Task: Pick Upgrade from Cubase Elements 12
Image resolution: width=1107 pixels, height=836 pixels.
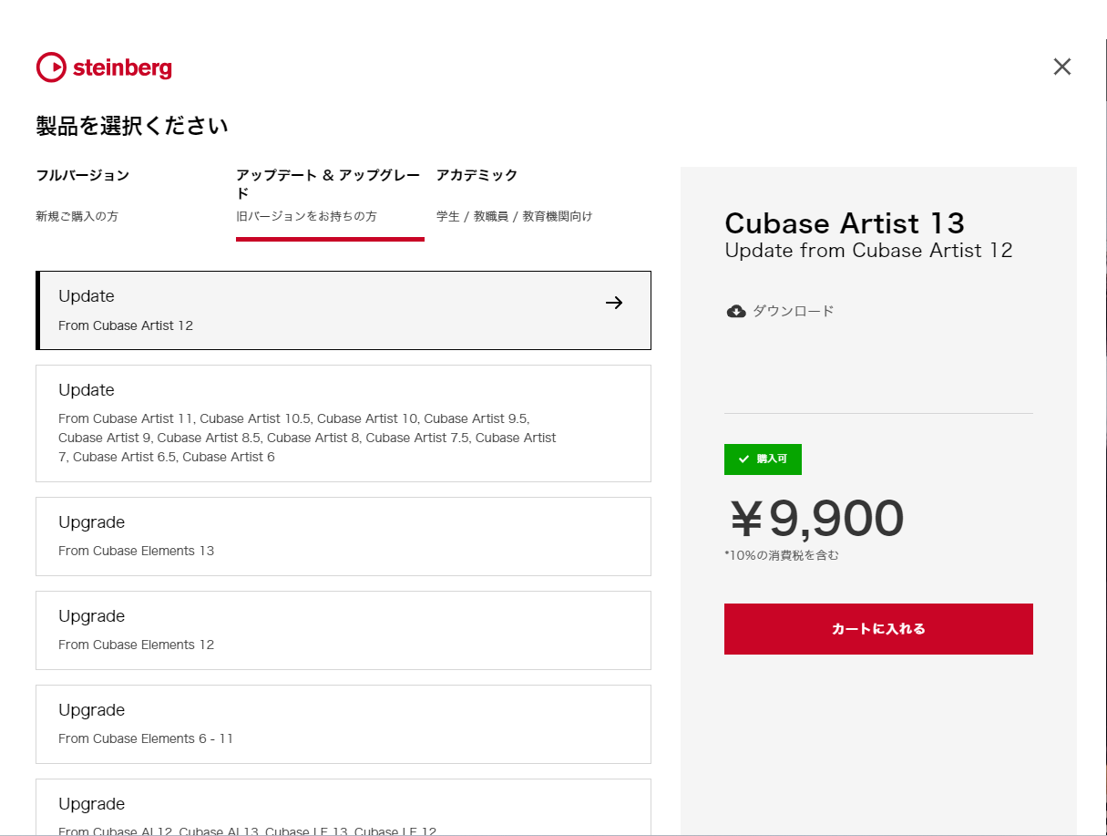Action: [x=343, y=630]
